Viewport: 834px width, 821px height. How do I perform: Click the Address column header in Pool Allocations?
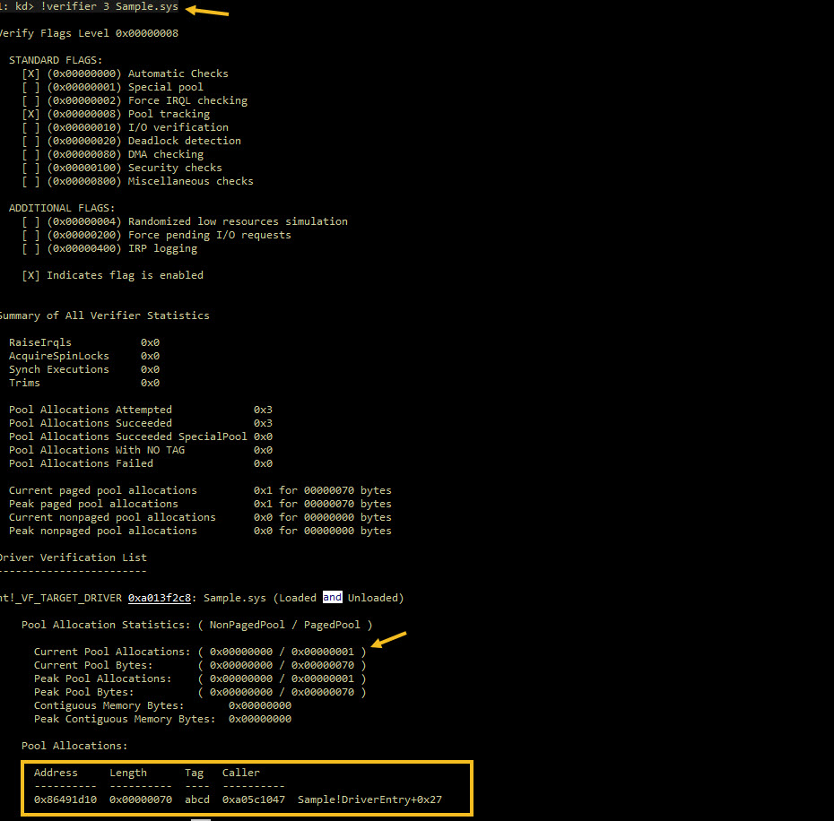pos(56,773)
